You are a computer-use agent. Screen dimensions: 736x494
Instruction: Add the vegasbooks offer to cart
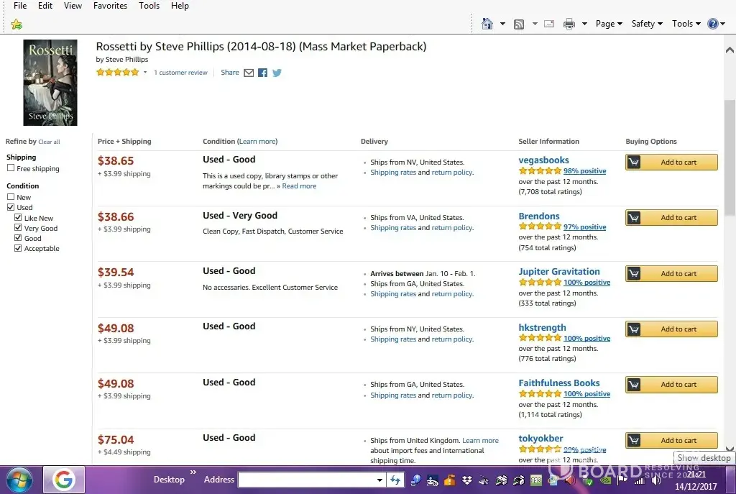coord(671,163)
